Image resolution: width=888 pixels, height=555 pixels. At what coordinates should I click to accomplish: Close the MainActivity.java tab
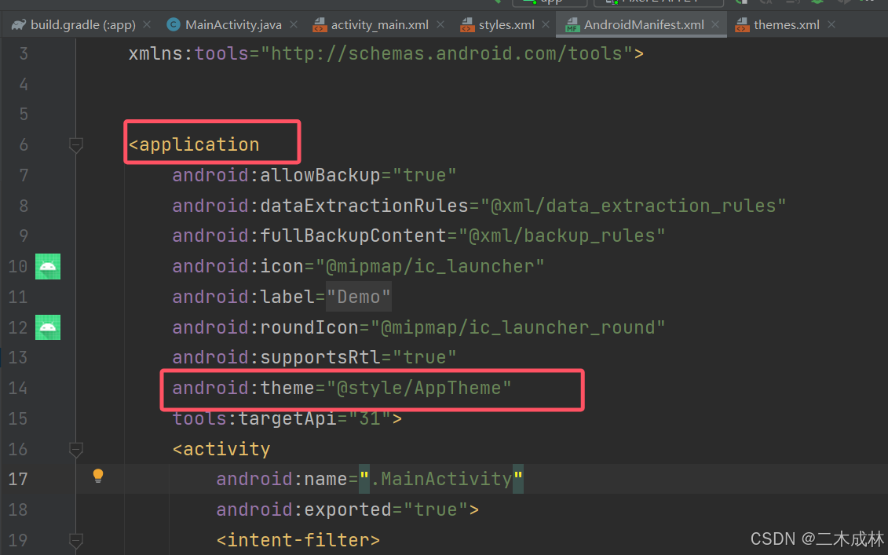294,25
